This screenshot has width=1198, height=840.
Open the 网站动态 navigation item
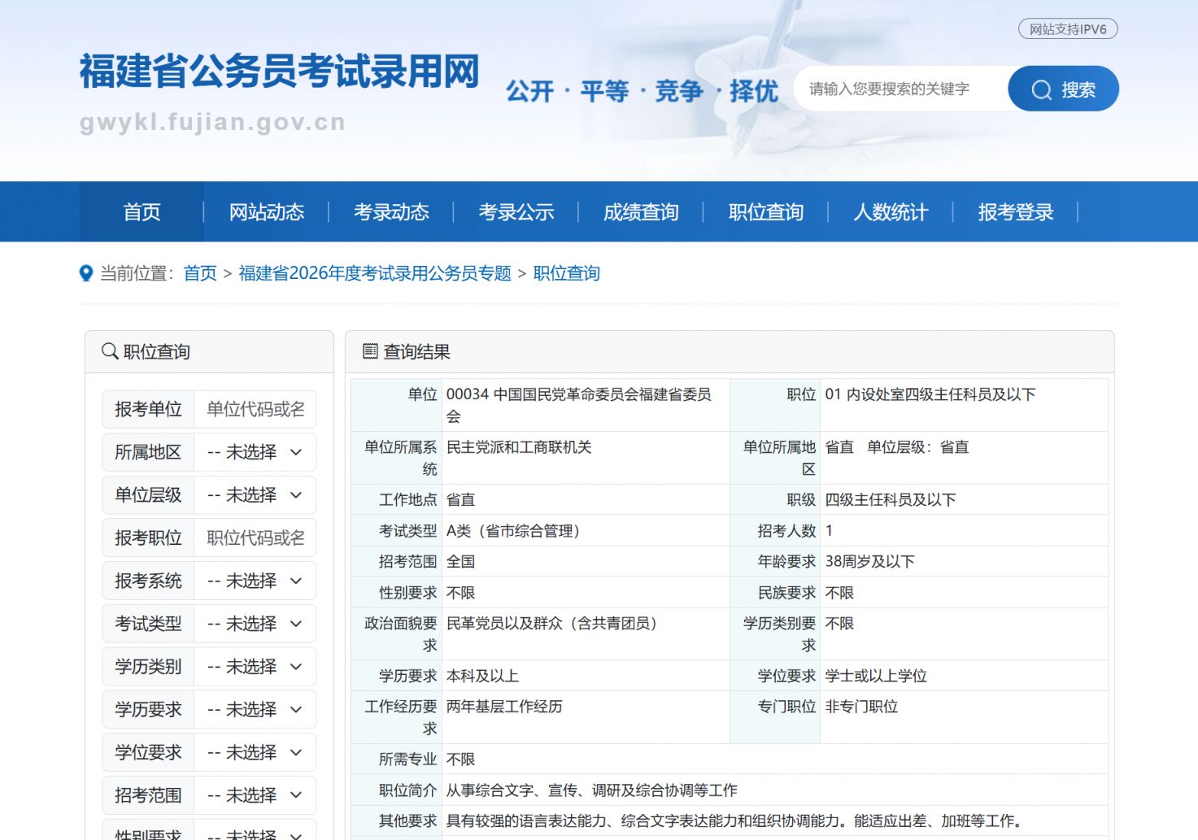point(266,212)
